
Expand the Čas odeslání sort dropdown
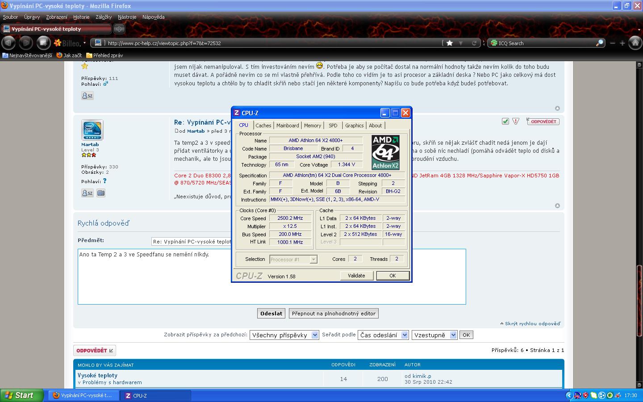click(383, 335)
